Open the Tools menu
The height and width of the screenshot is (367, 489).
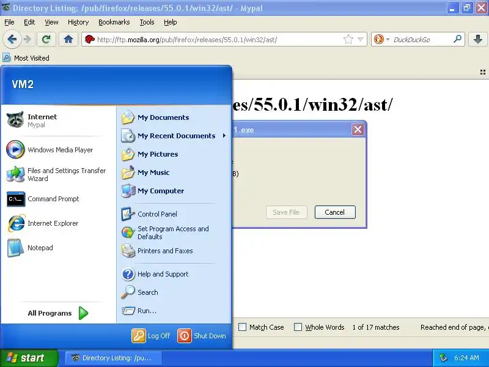coord(147,22)
